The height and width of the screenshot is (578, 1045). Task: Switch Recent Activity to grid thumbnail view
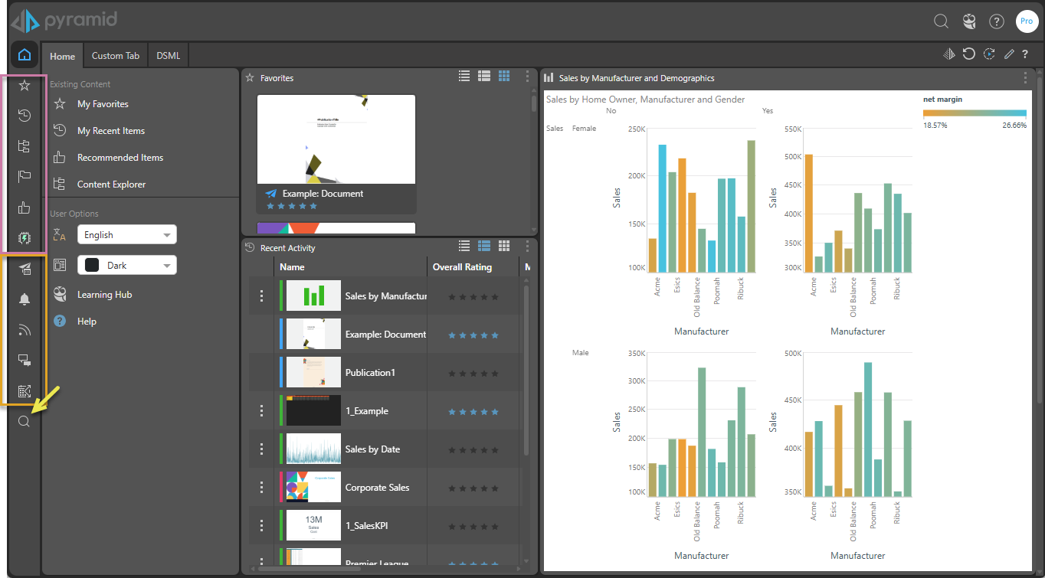pos(504,246)
